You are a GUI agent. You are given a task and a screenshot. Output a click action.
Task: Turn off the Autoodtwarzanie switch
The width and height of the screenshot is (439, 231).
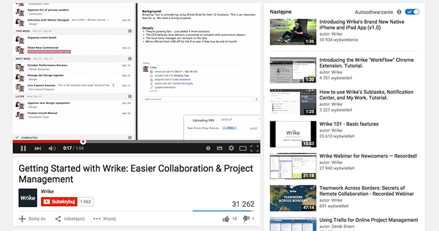tap(412, 12)
